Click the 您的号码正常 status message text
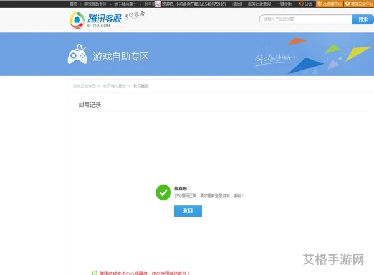Screen dimensions: 374x275 point(209,196)
